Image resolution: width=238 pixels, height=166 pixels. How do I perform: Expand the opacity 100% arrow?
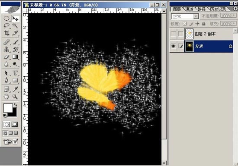[234, 16]
